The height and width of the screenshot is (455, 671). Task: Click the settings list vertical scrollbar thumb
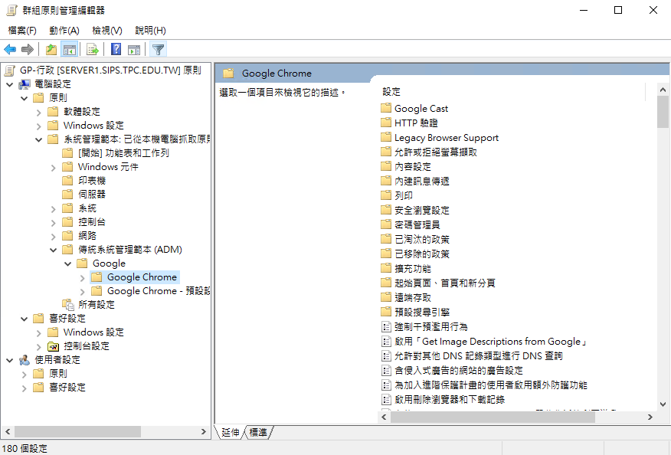click(663, 111)
